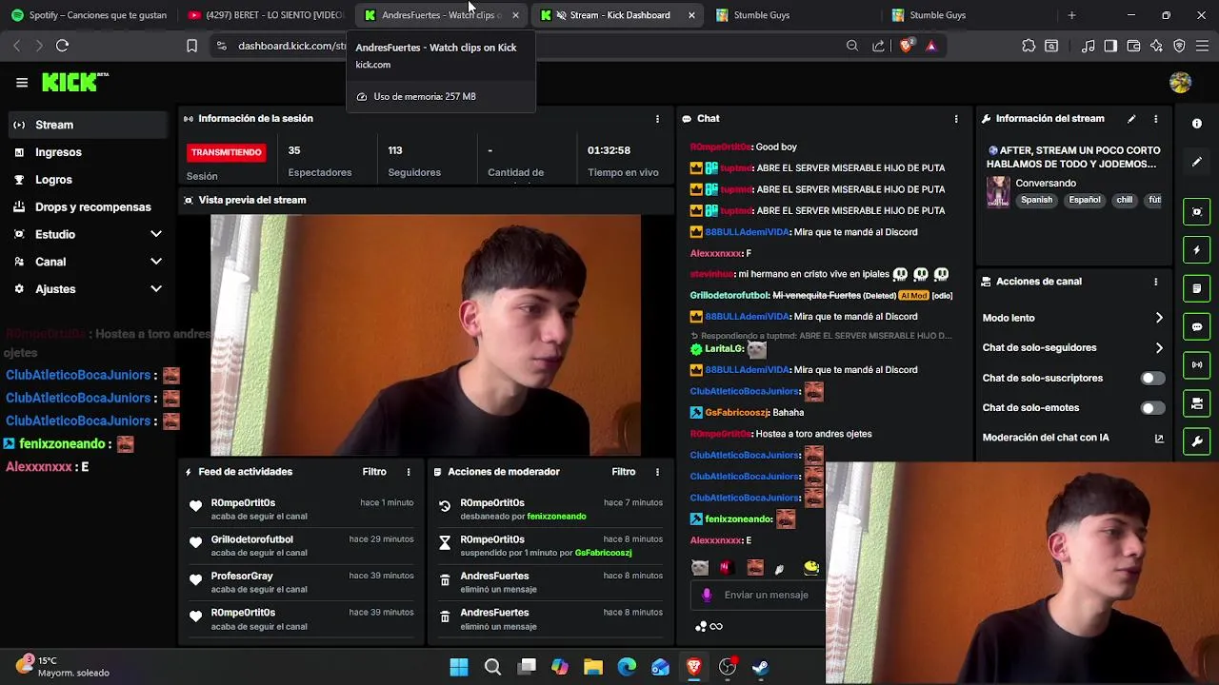
Task: Open fenixzoneando in moderator actions
Action: pos(556,517)
